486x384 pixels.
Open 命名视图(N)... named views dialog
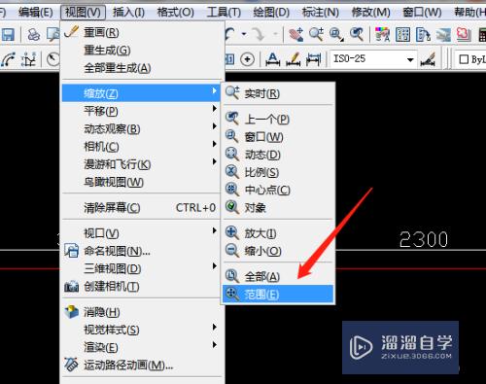pyautogui.click(x=141, y=251)
